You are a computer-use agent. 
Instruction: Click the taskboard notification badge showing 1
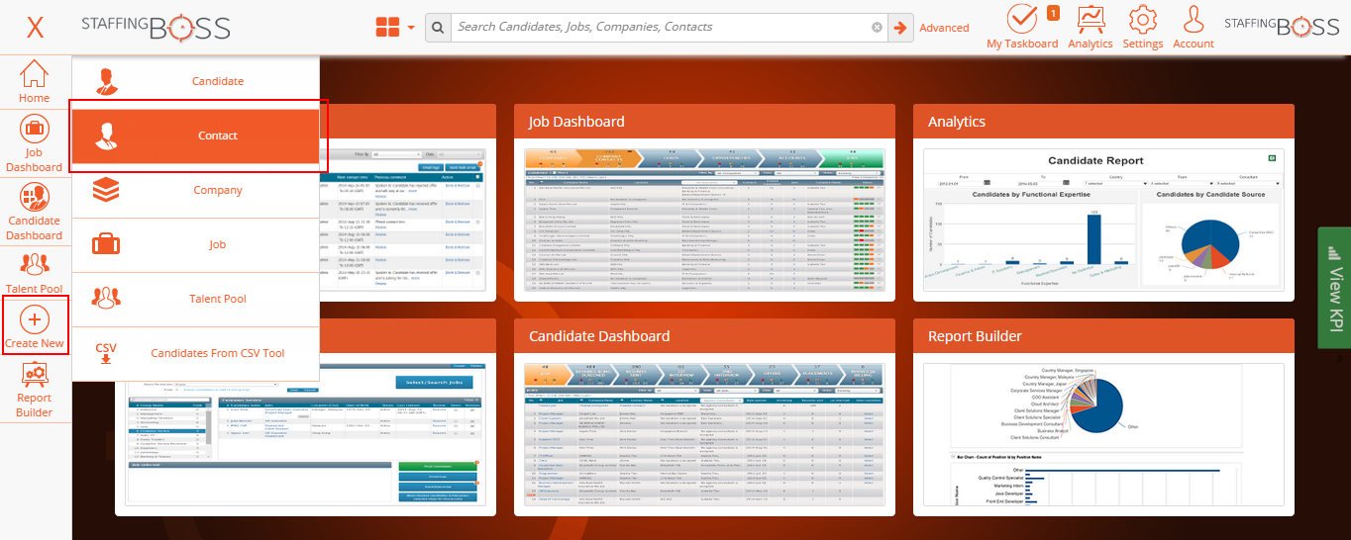[x=1053, y=13]
